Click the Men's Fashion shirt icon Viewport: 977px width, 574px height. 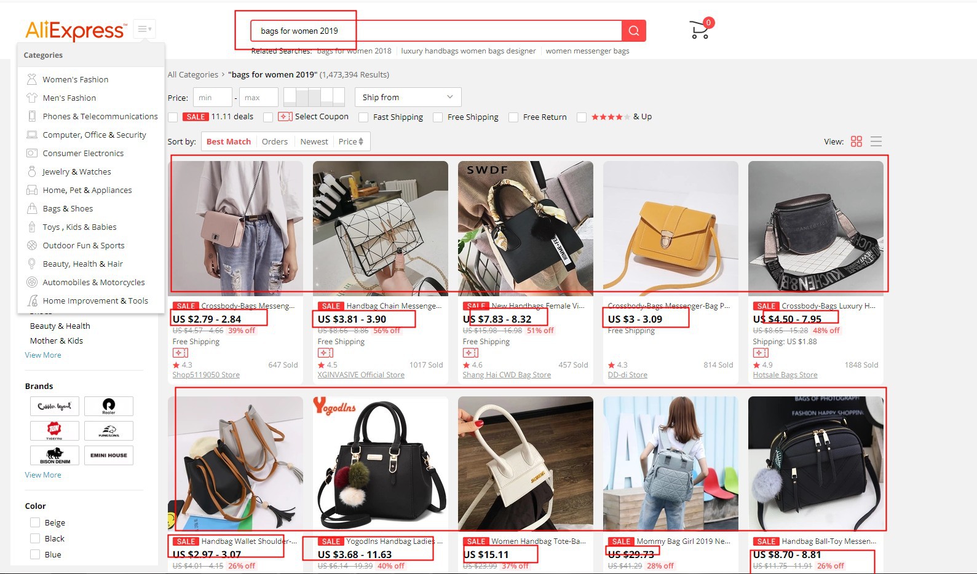pyautogui.click(x=32, y=98)
